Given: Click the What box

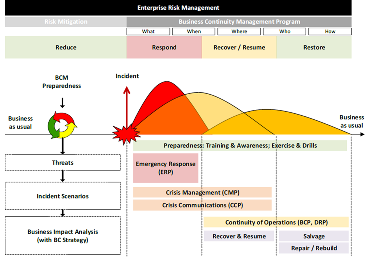Looking at the screenshot, I should [x=148, y=32].
